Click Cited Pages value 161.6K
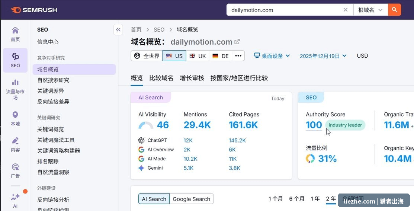 click(x=243, y=125)
